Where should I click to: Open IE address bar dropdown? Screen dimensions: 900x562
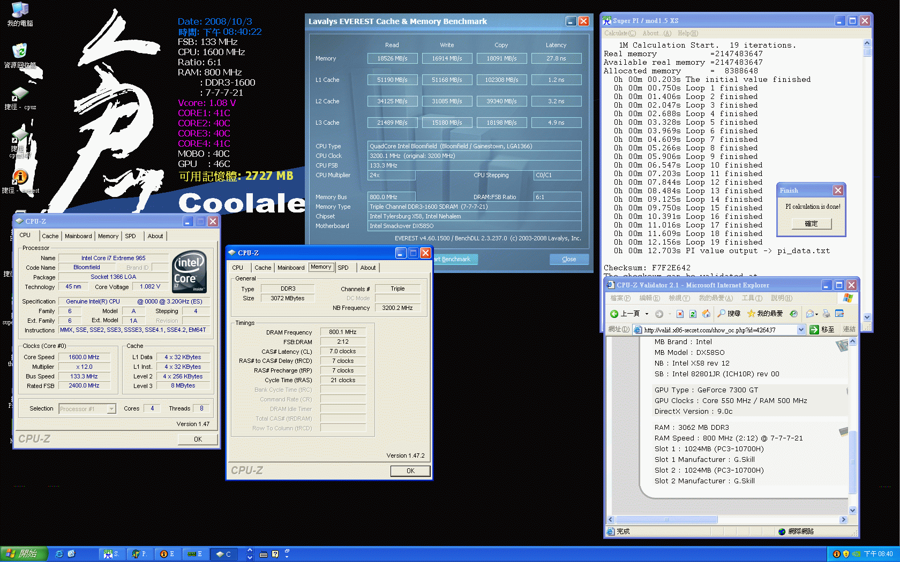[801, 330]
